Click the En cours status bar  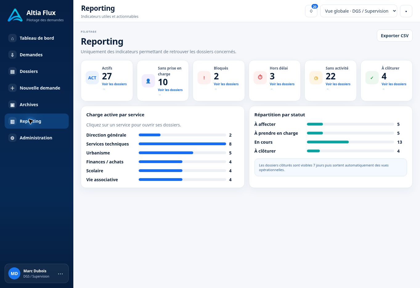coord(350,142)
